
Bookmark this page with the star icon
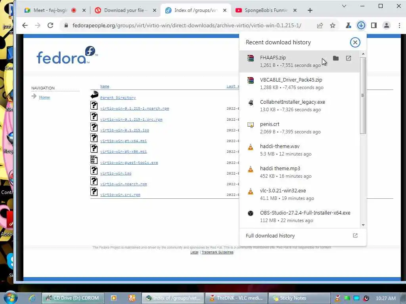click(x=333, y=25)
